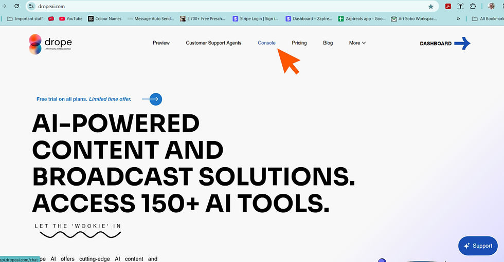The image size is (504, 262).
Task: Go to DASHBOARD link
Action: [x=436, y=44]
